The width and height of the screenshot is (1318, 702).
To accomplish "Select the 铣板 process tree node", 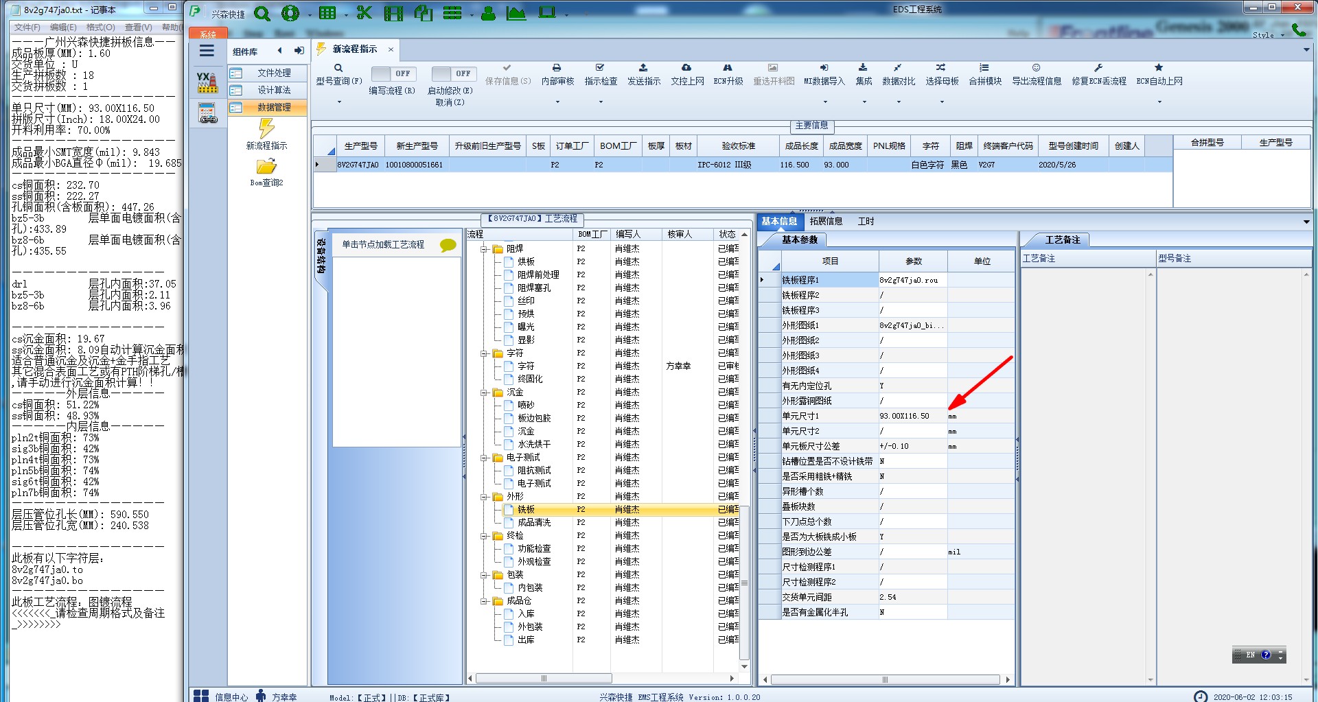I will (x=526, y=509).
